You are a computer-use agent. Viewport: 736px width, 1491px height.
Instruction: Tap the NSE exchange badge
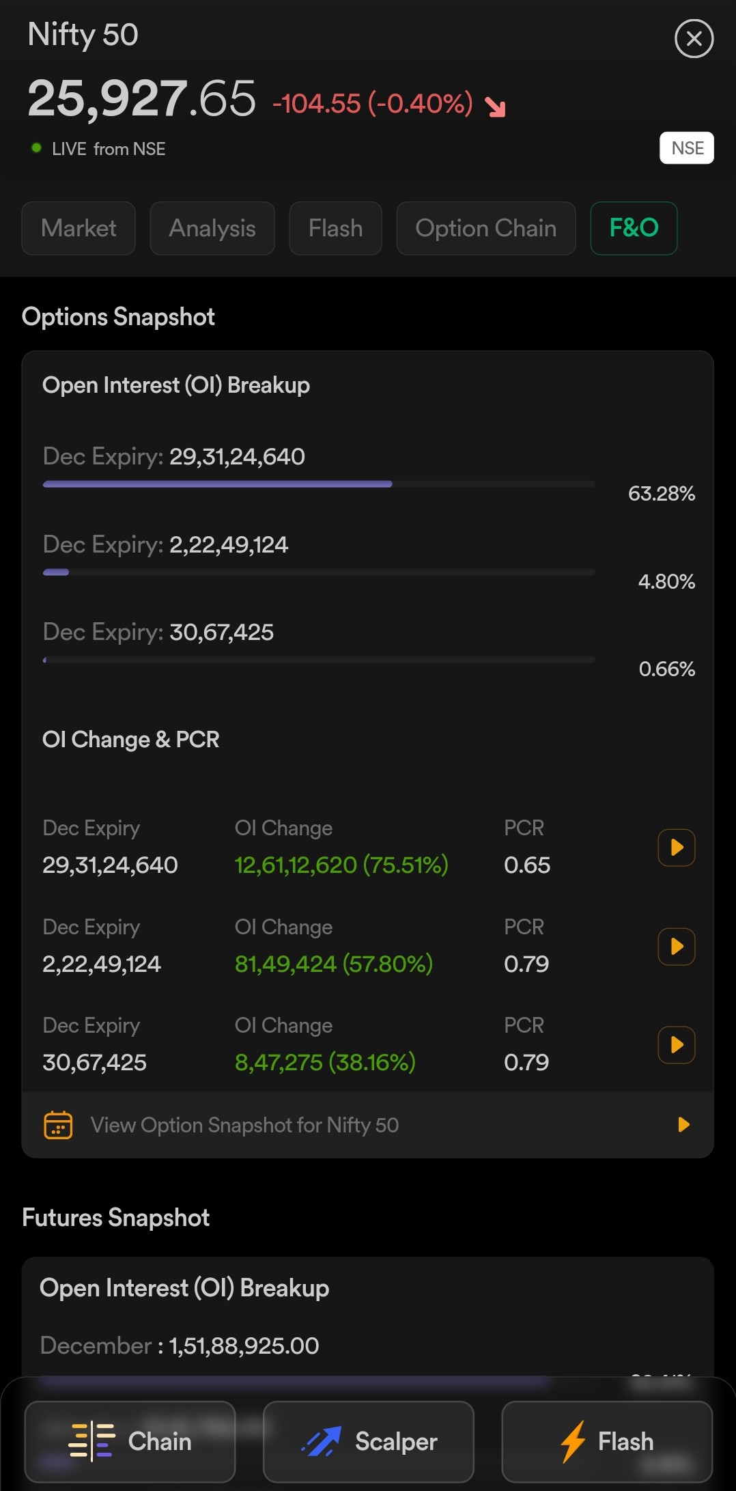point(686,148)
